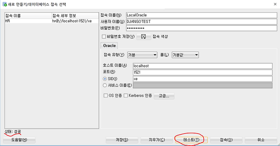Click the connection name column header

28,16
